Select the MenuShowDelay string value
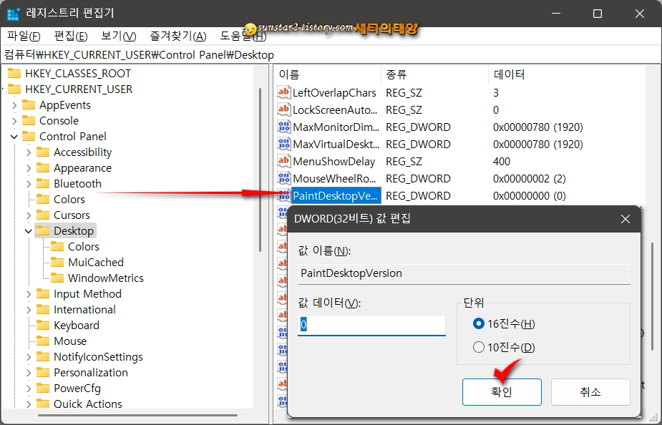This screenshot has height=425, width=662. click(x=326, y=161)
